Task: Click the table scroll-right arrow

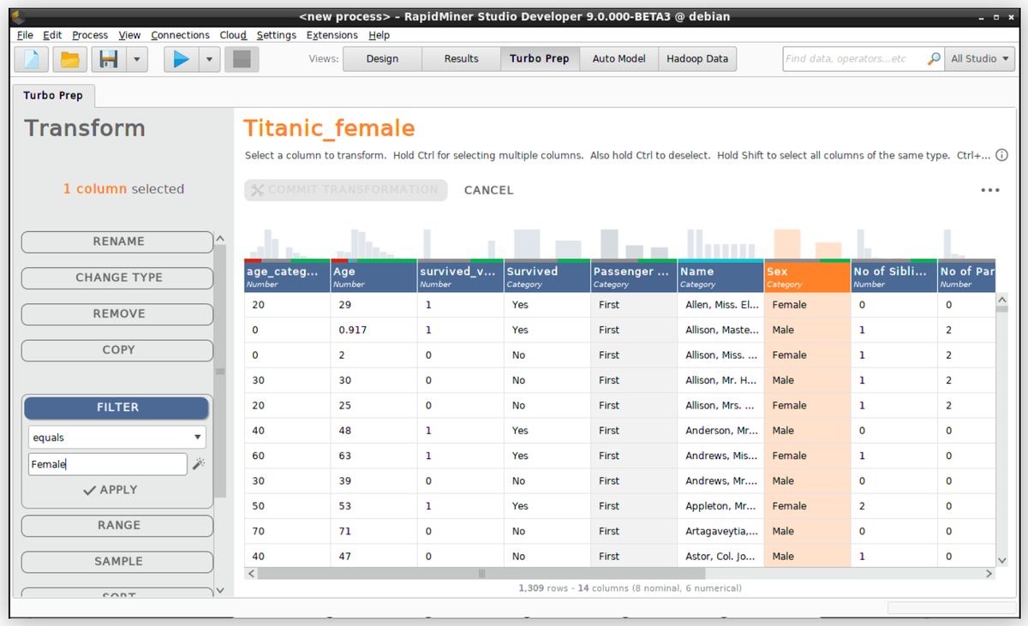Action: tap(990, 574)
